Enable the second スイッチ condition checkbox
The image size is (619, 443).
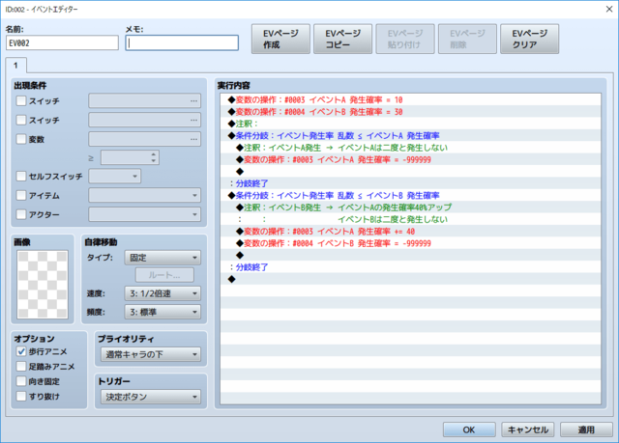click(21, 120)
